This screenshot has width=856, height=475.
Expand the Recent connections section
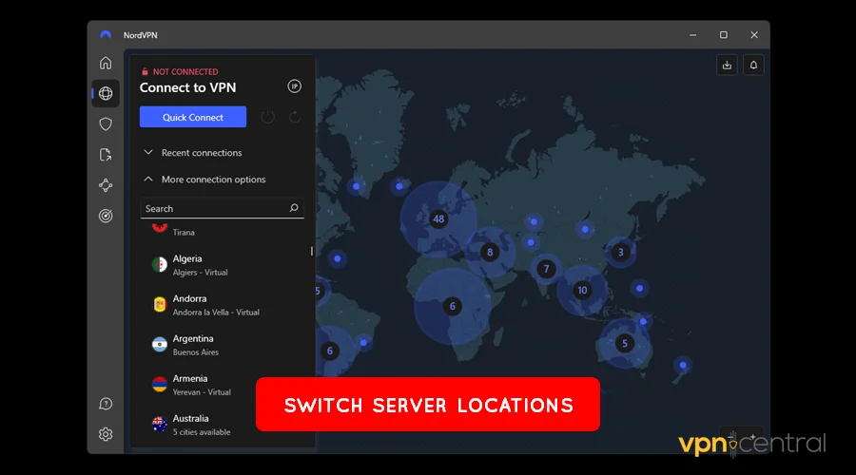[201, 153]
